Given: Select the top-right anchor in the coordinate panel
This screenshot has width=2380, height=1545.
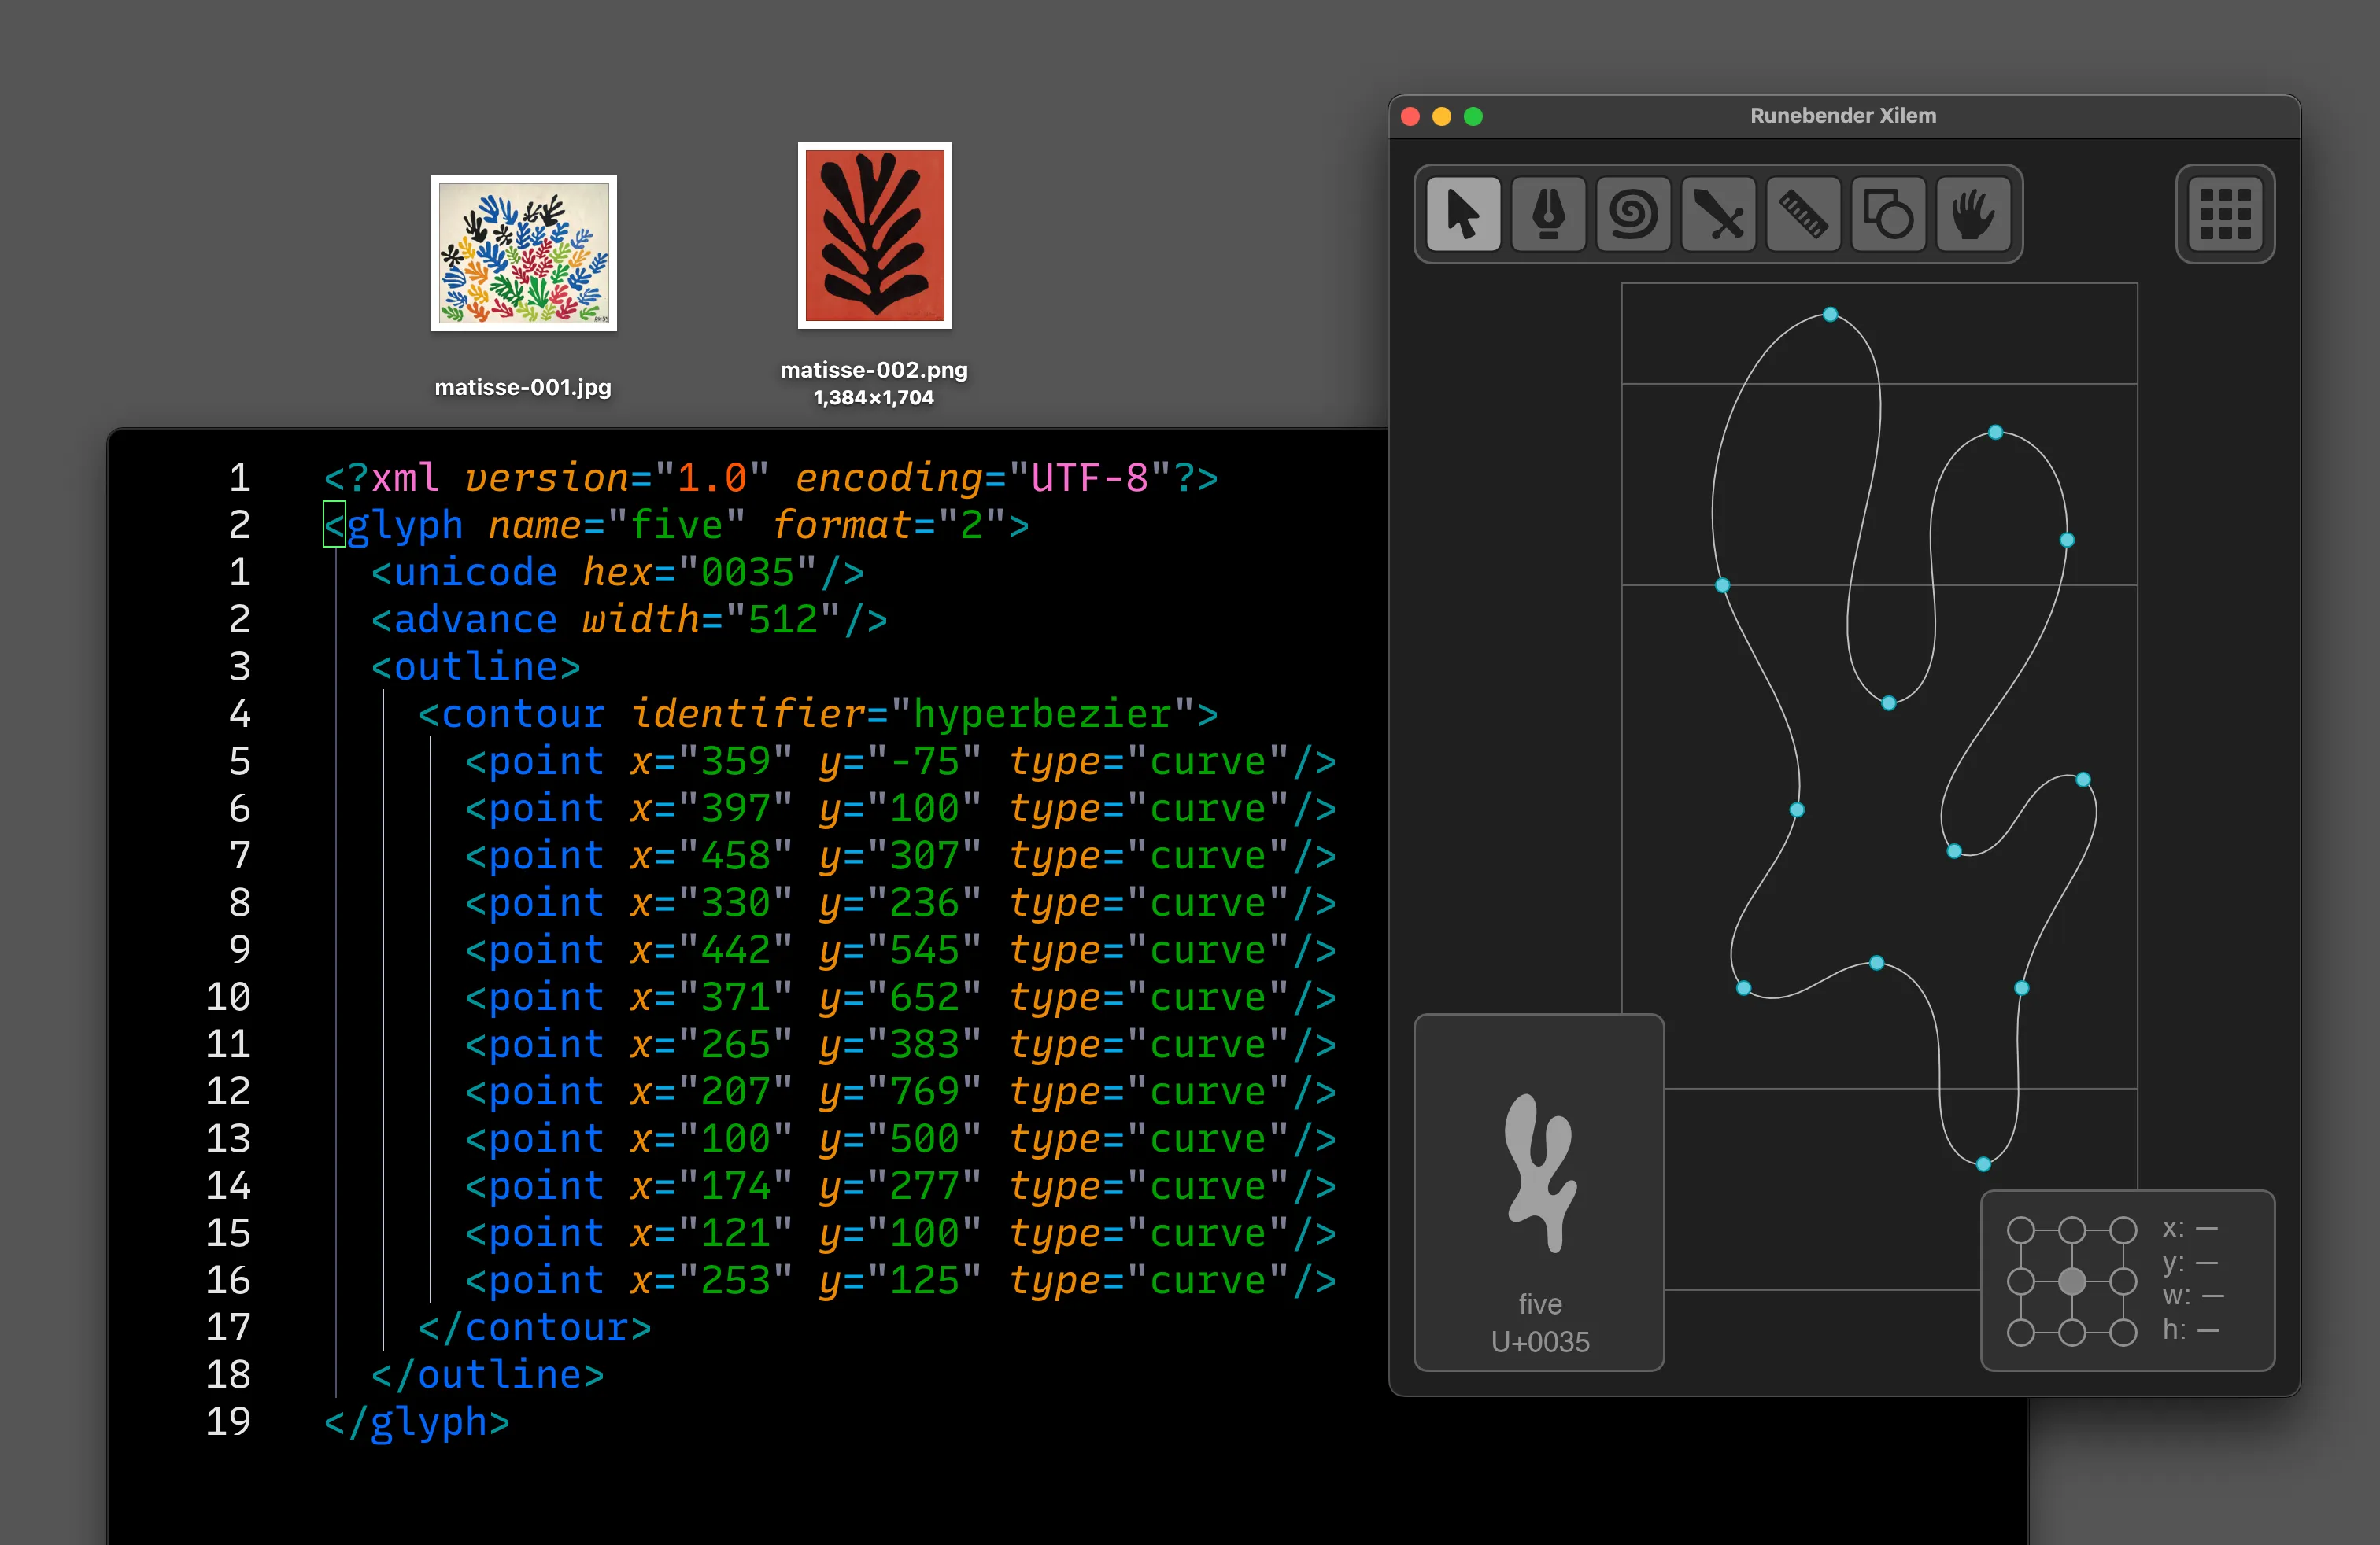Looking at the screenshot, I should (x=2123, y=1230).
